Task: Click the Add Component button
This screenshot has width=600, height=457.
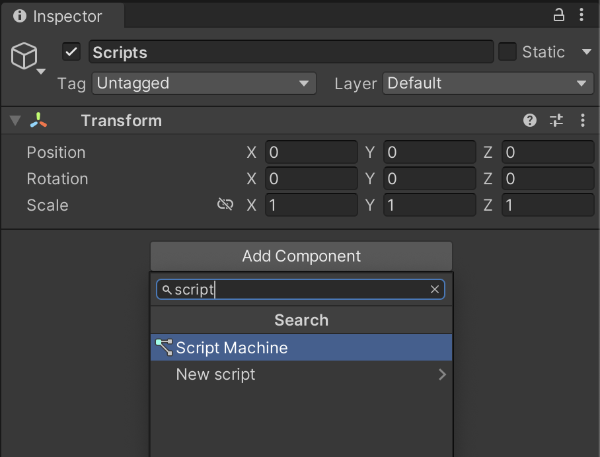Action: coord(301,256)
